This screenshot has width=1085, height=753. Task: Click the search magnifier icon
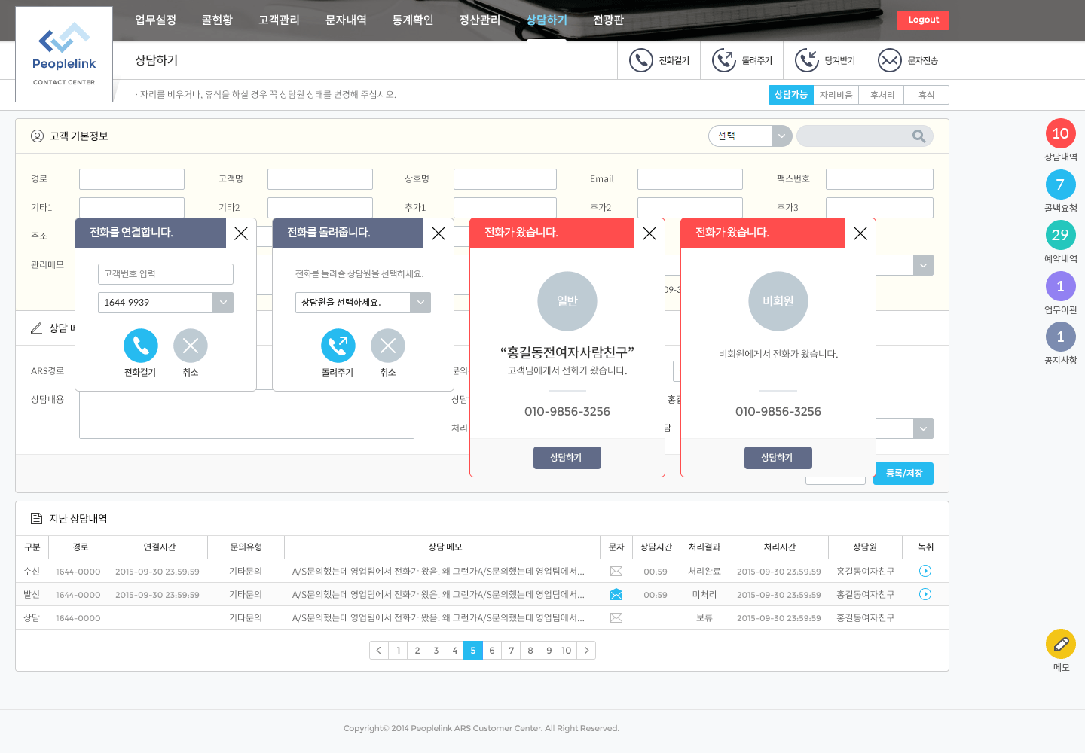(x=918, y=136)
